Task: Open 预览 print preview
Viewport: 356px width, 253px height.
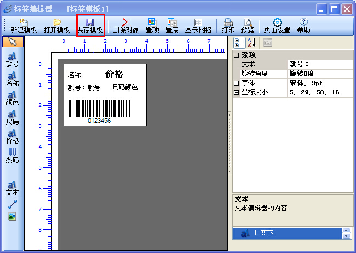Action: pyautogui.click(x=248, y=26)
